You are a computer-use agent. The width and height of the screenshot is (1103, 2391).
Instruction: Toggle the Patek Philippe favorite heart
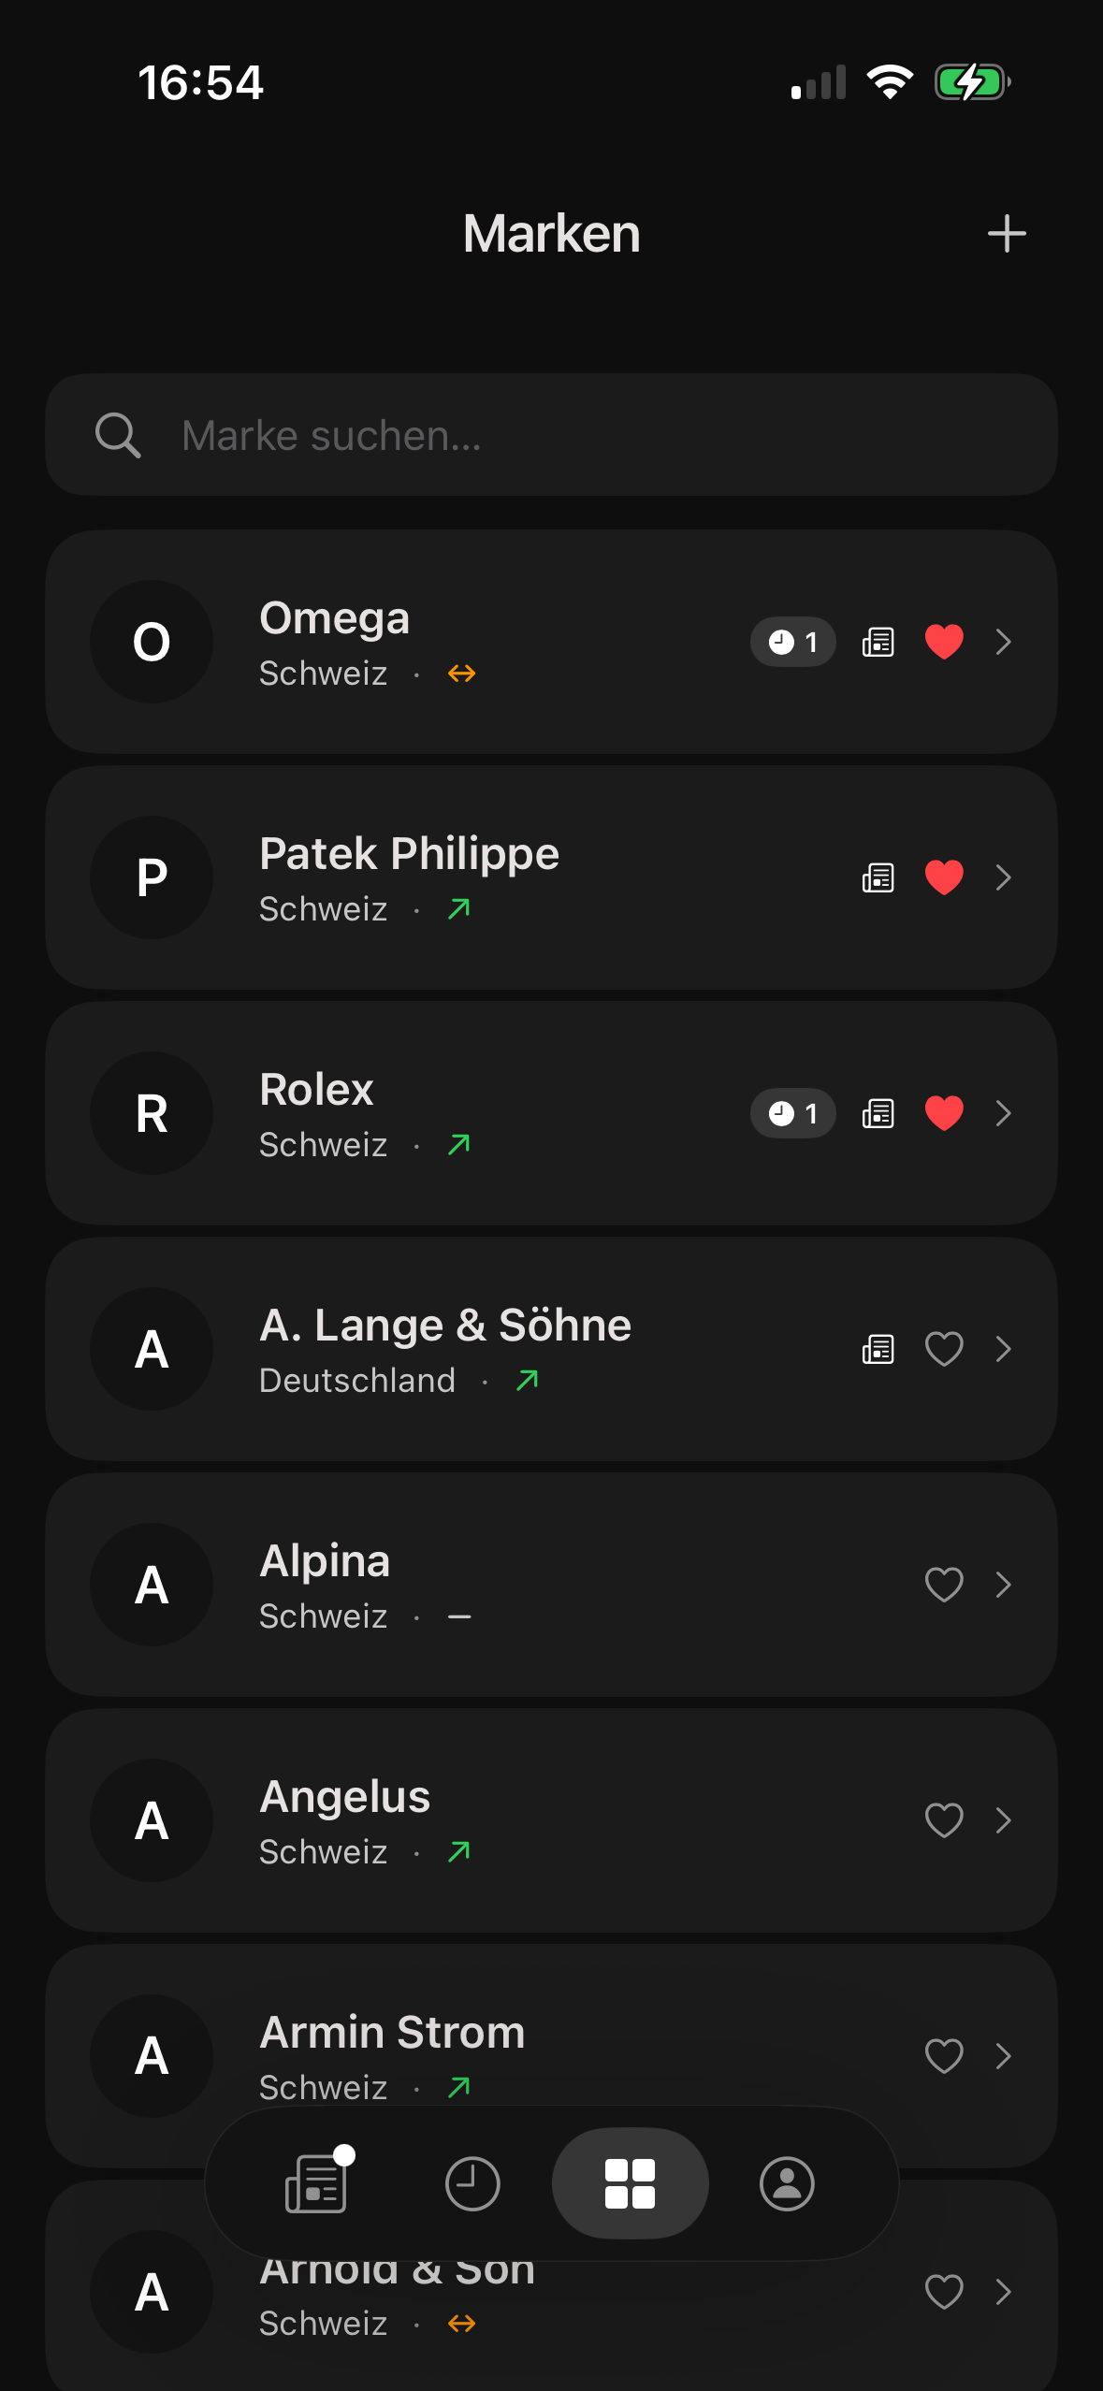(x=944, y=877)
